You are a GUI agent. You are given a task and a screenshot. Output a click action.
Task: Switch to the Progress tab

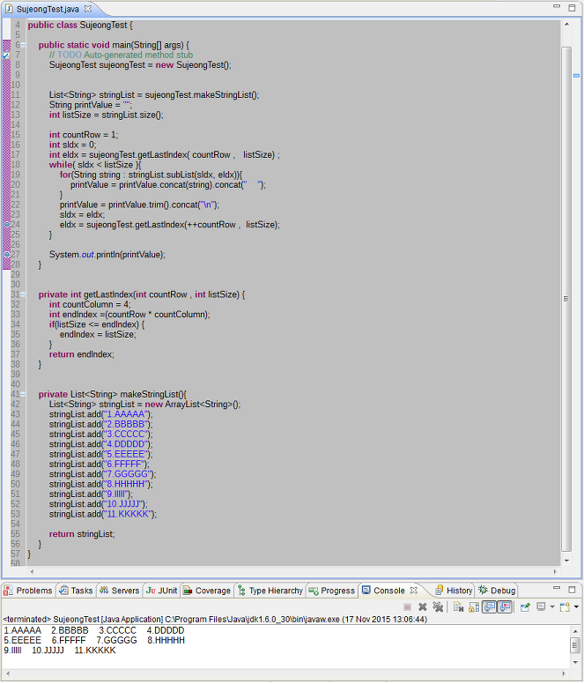coord(332,591)
